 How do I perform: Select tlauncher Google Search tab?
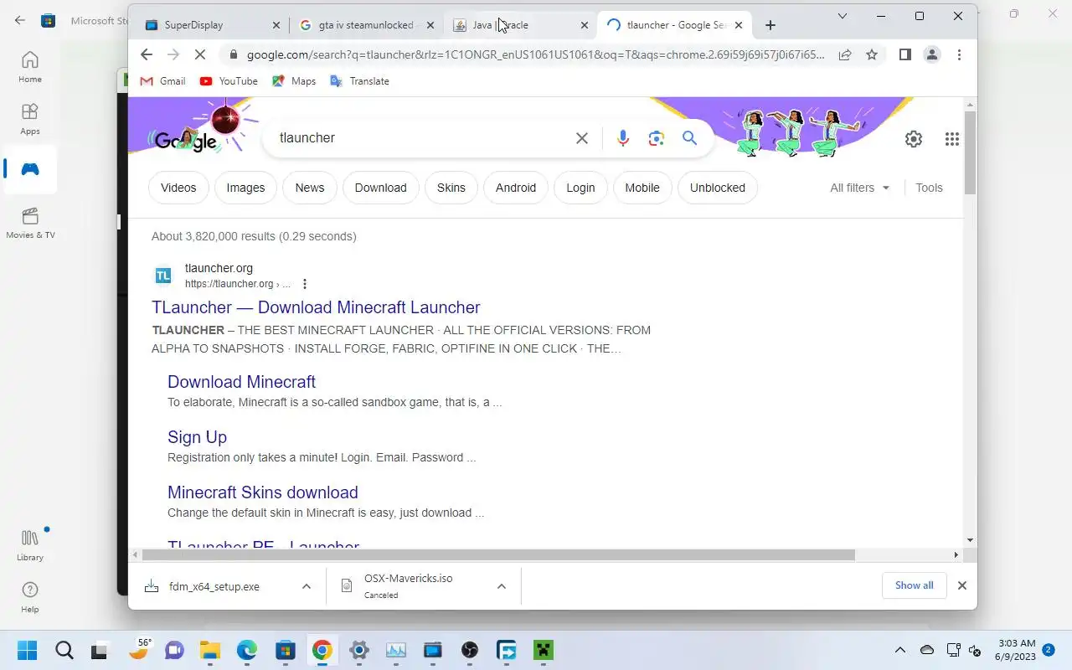point(674,25)
